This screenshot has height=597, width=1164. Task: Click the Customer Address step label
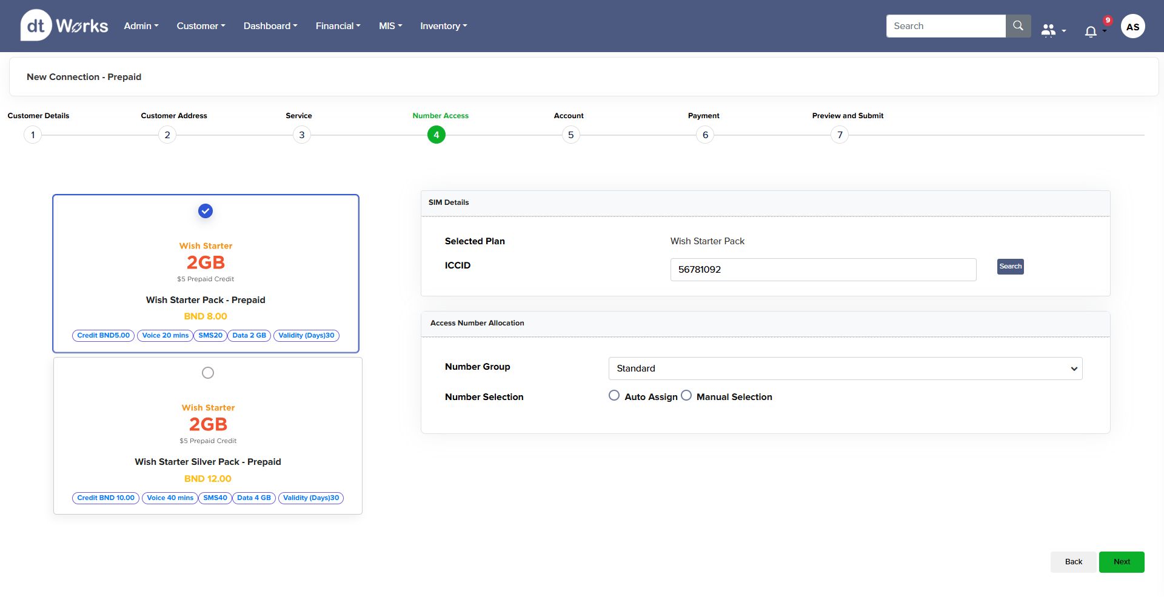tap(174, 116)
